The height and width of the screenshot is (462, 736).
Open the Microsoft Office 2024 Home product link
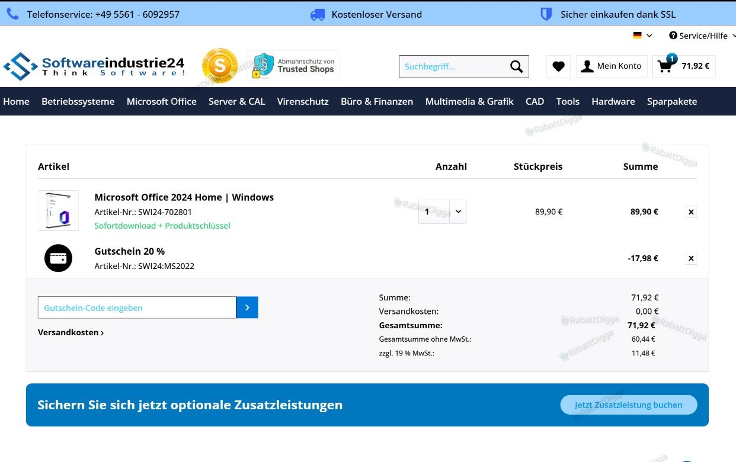(x=184, y=197)
